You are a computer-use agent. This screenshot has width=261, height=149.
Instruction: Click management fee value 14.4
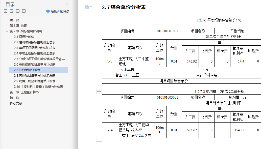tap(241, 61)
